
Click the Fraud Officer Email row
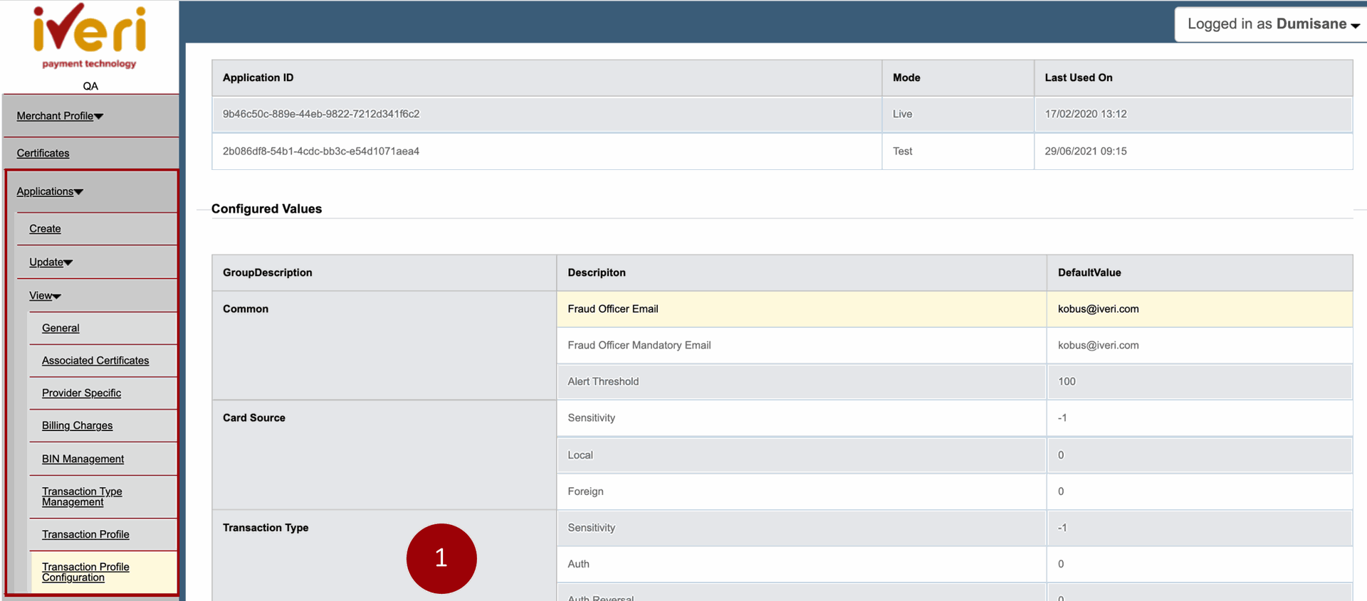point(613,309)
